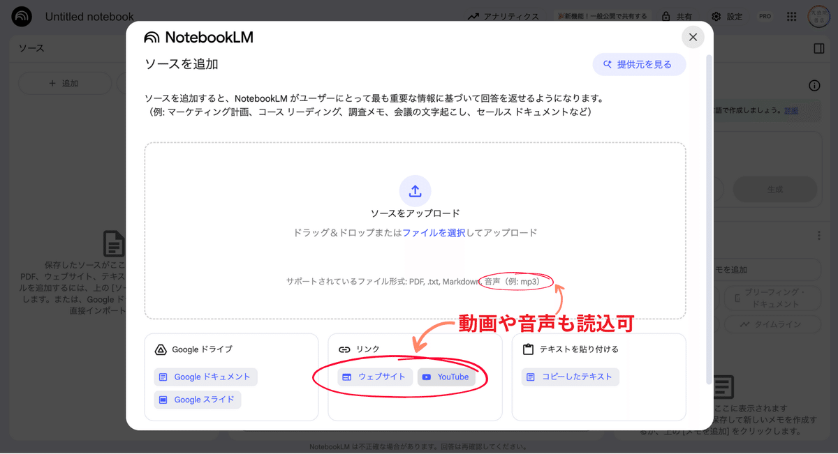
Task: Click the trend arrow icon beside アナリティクス
Action: tap(473, 16)
